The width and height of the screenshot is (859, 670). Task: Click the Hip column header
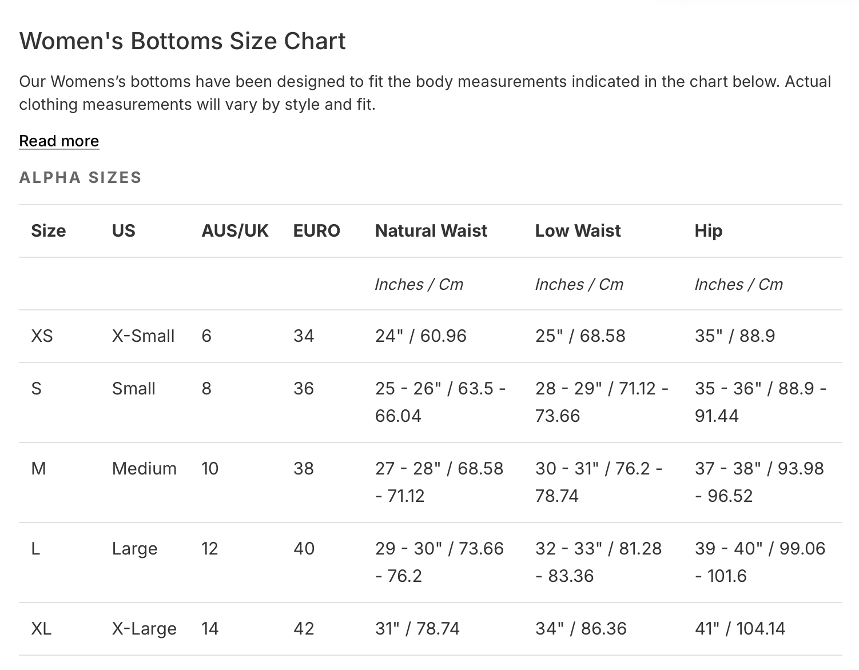tap(708, 231)
